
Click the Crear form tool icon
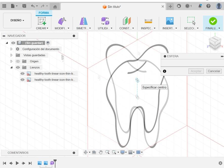coord(42,21)
